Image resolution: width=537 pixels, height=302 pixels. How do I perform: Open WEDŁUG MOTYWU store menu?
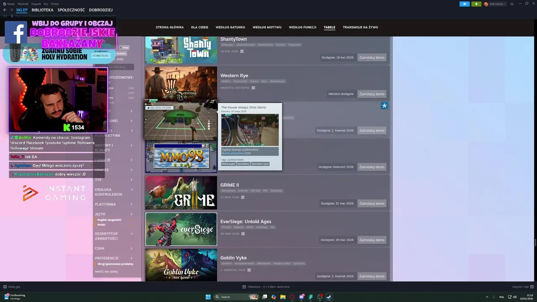[x=267, y=27]
